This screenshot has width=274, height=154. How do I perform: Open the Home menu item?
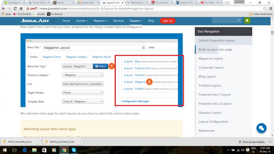[66, 21]
